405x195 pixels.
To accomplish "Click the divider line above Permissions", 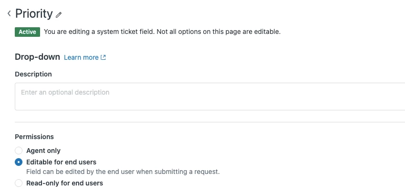I will (210, 122).
